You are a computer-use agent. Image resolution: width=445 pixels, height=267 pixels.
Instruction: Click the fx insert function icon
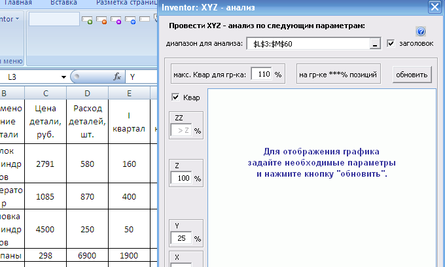(x=117, y=77)
